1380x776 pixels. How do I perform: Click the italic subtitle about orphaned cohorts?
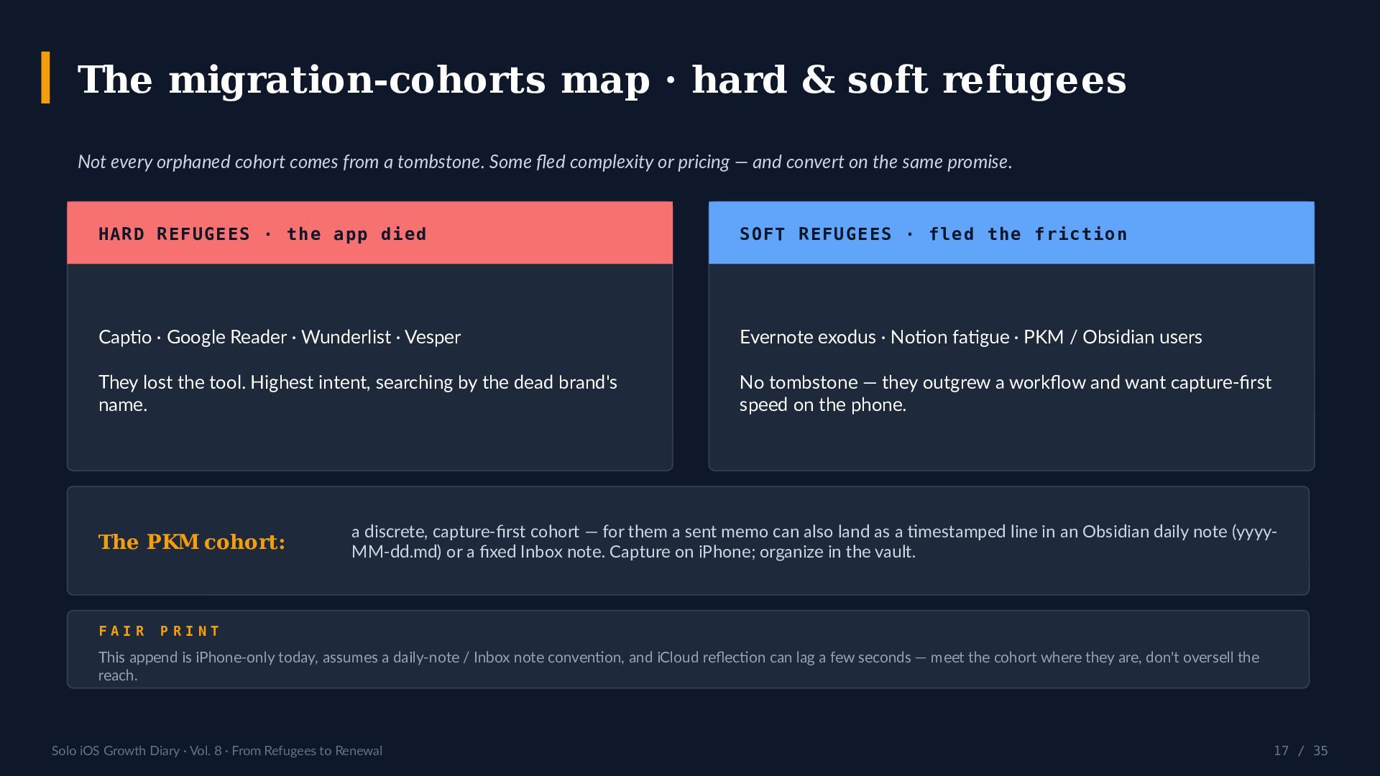tap(545, 162)
